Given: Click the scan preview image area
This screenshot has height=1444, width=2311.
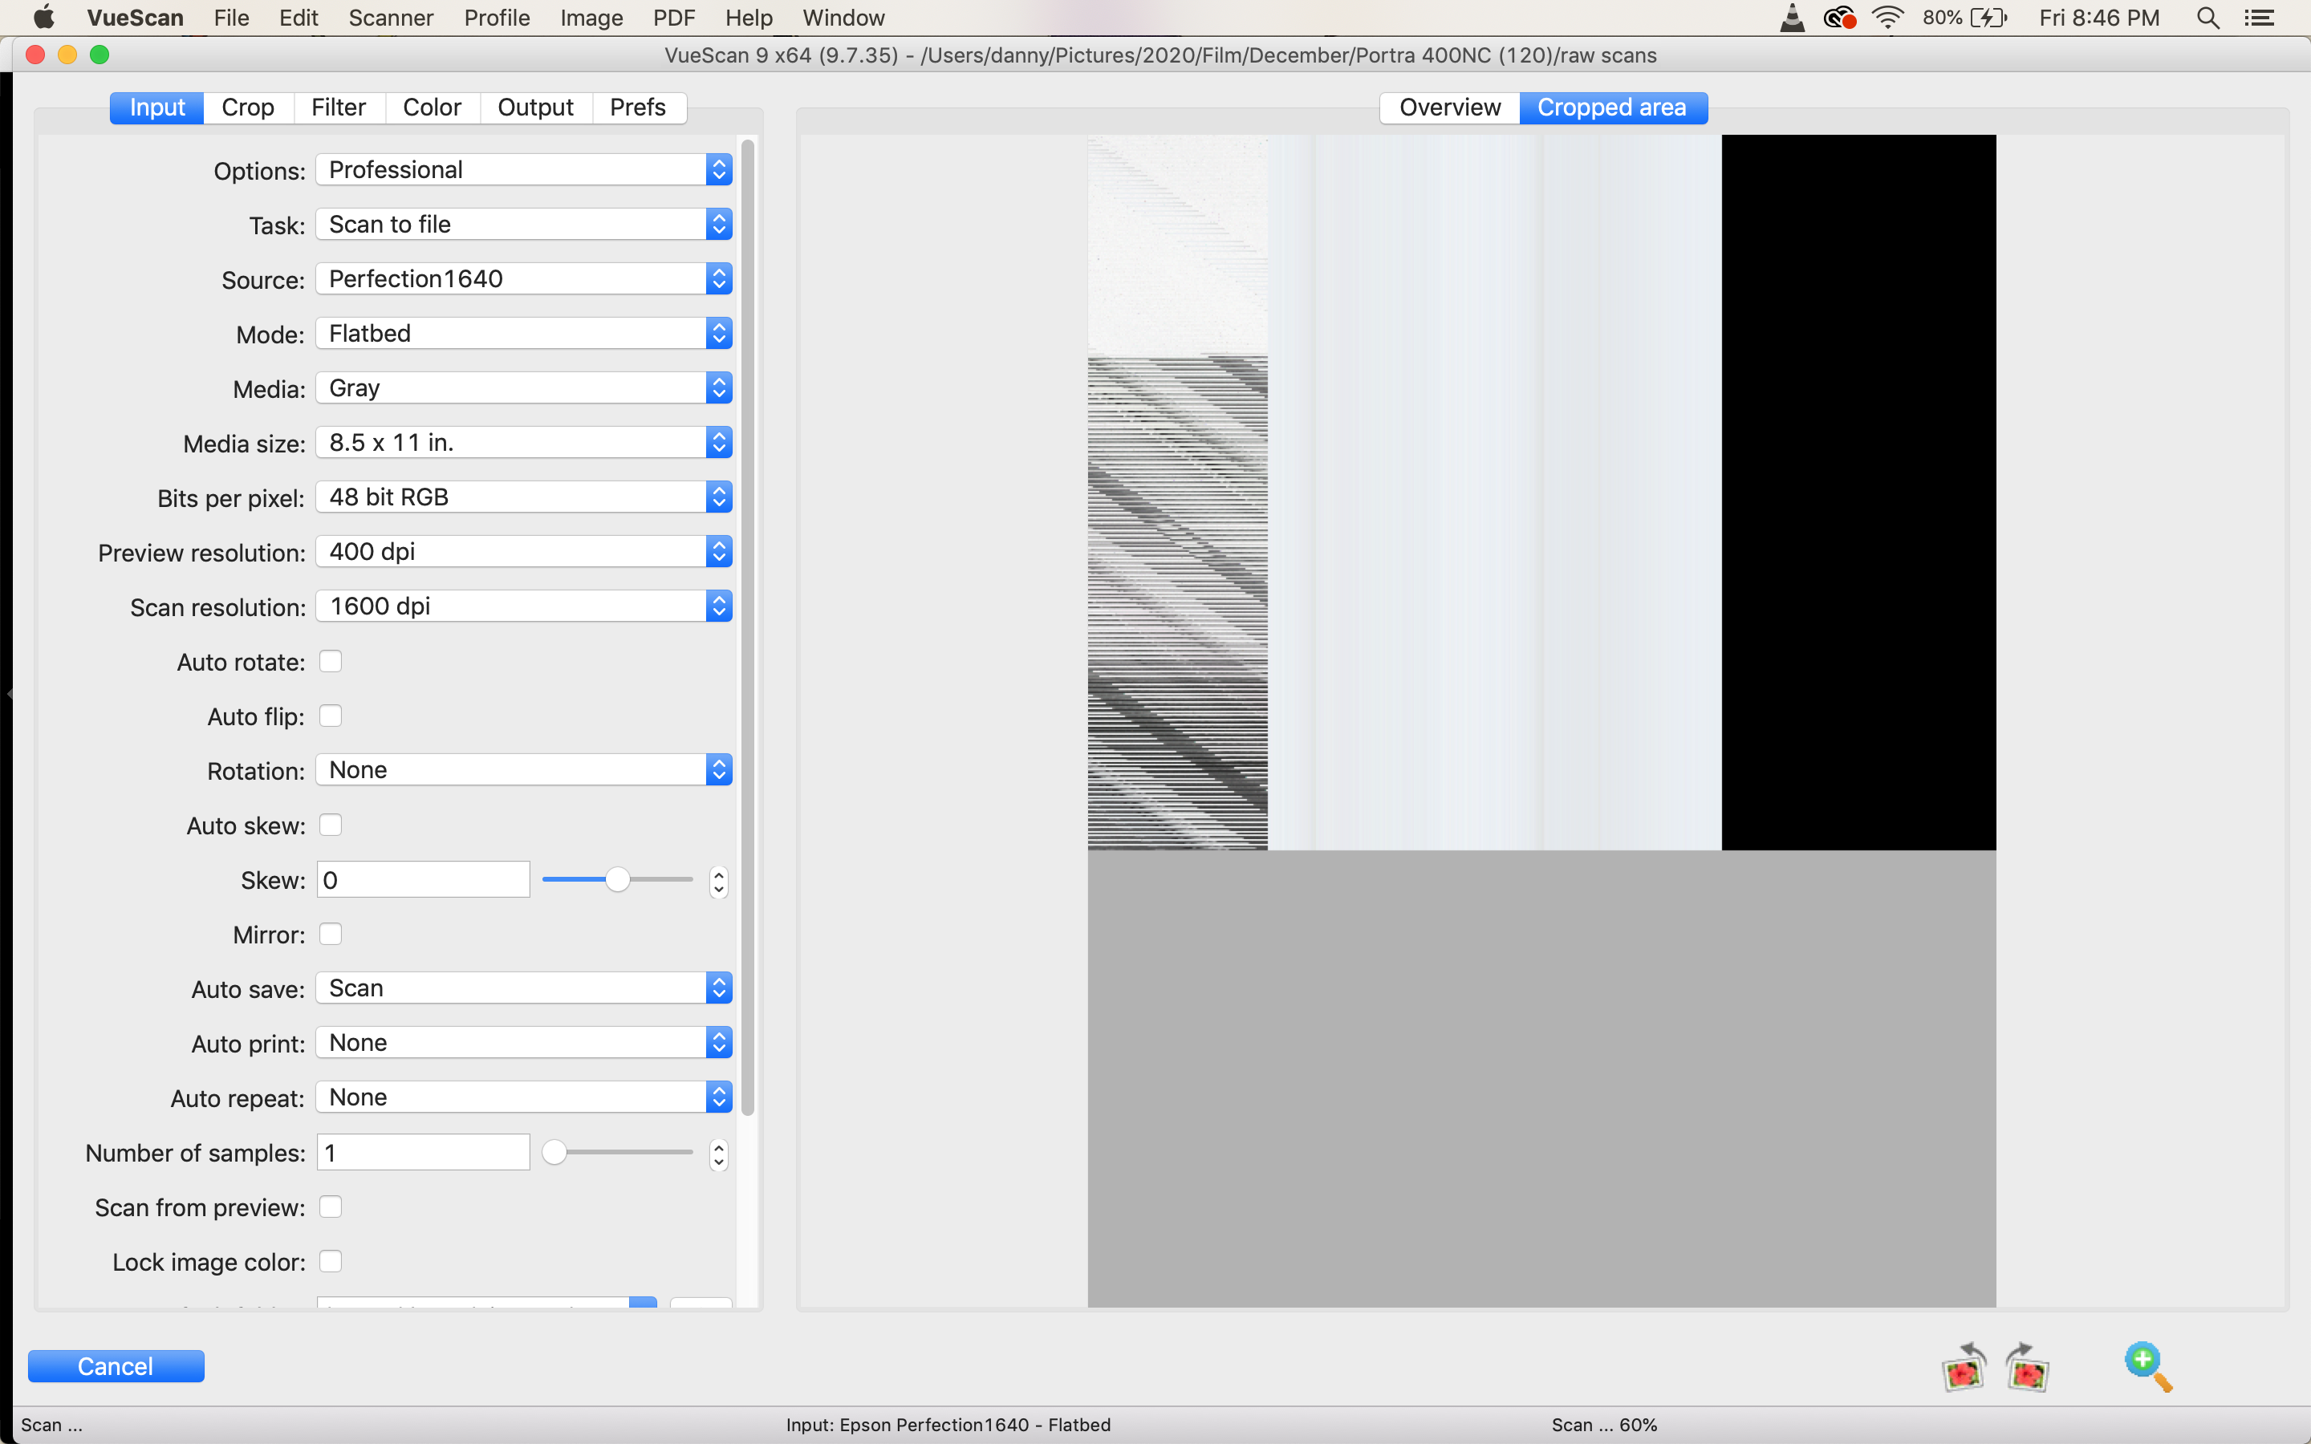Looking at the screenshot, I should (x=1541, y=721).
